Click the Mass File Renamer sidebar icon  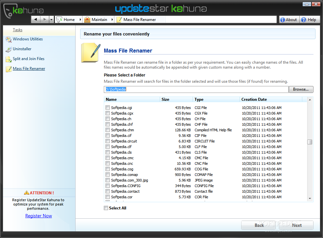coord(9,69)
